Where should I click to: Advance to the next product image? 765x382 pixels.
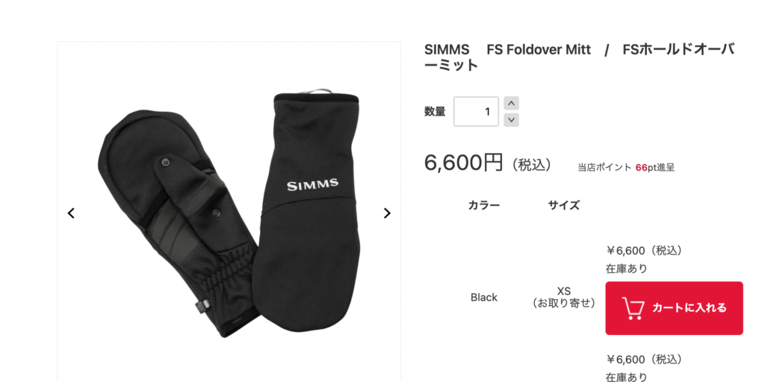click(387, 213)
